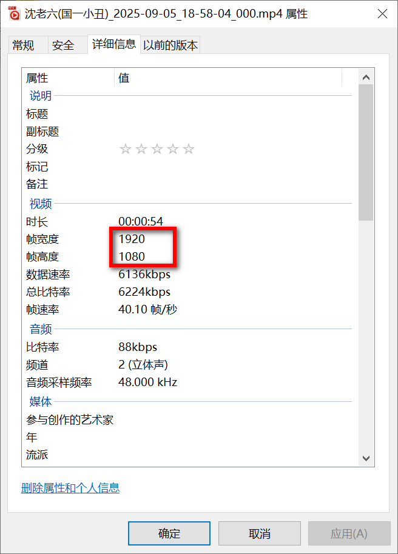Click the 媒体 section header
398x554 pixels.
(x=41, y=402)
